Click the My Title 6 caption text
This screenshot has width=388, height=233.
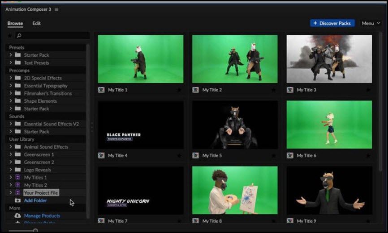pyautogui.click(x=306, y=156)
